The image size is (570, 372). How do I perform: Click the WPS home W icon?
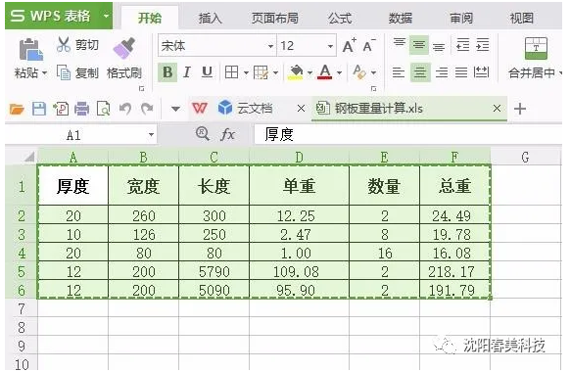pos(200,109)
